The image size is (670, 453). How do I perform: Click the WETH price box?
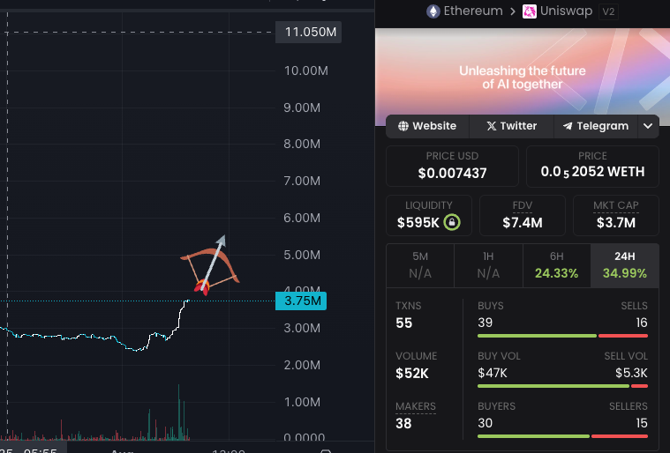click(592, 166)
